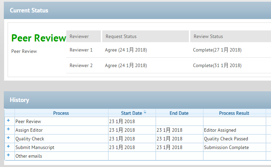The image size is (271, 167).
Task: Click the green Peer Review heading
Action: tap(38, 38)
